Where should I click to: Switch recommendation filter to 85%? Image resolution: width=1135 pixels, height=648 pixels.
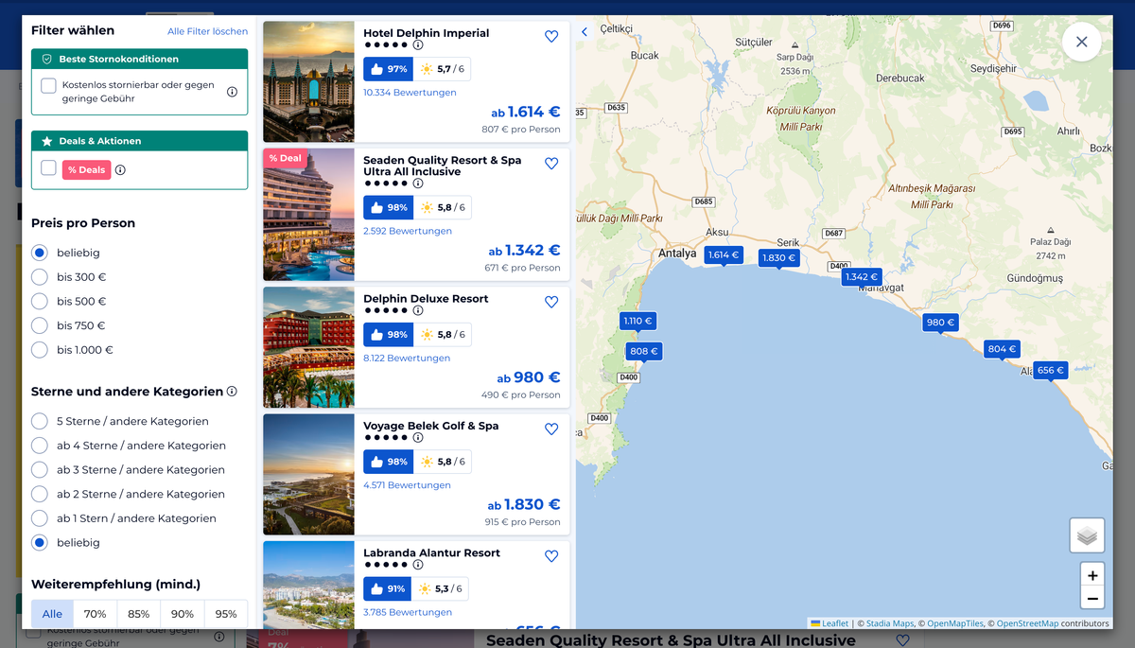(138, 613)
